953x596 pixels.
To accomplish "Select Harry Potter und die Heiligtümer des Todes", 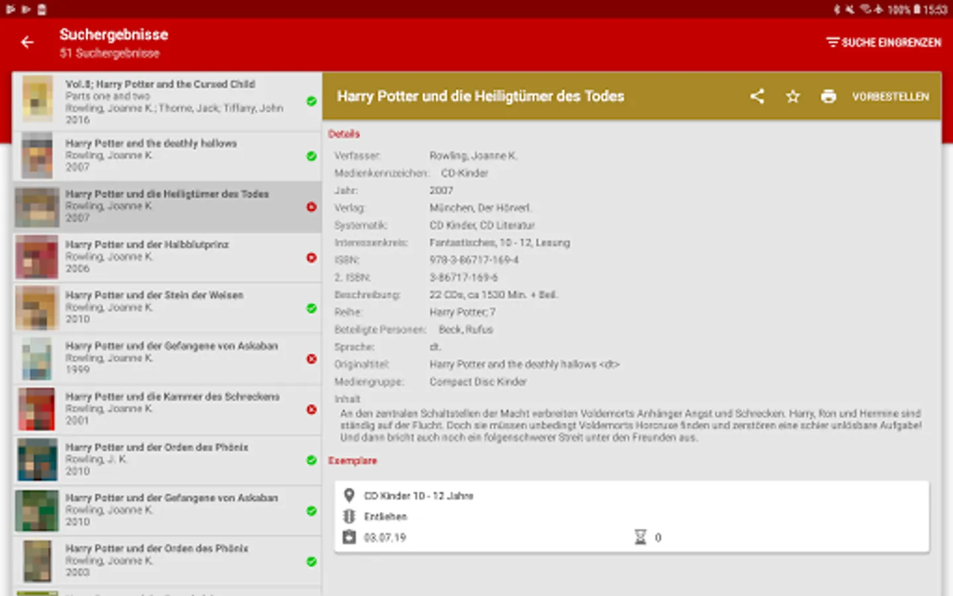I will [x=167, y=207].
